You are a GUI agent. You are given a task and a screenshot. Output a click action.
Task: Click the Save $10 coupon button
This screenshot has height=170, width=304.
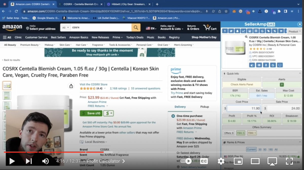click(x=91, y=113)
